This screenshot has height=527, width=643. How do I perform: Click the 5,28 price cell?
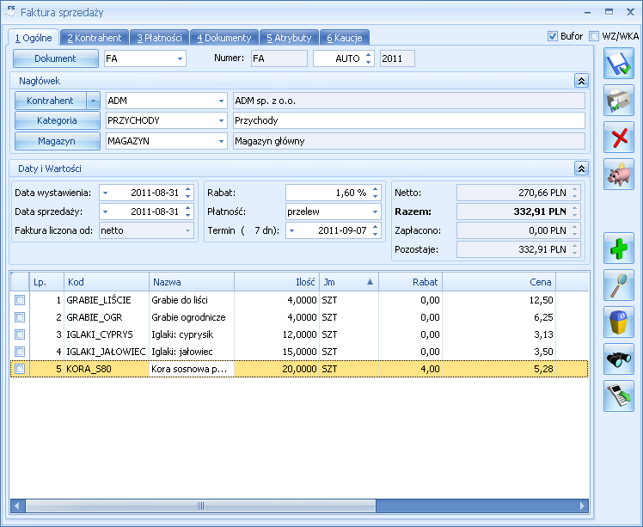(499, 369)
